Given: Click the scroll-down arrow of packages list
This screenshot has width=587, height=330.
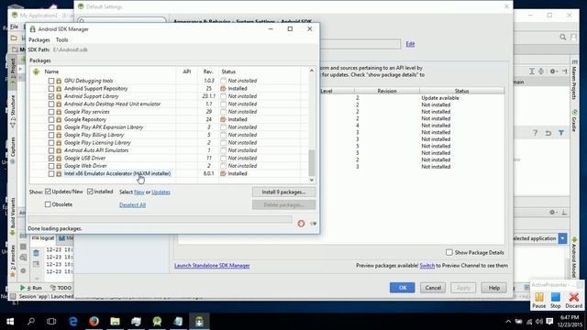Looking at the screenshot, I should (x=312, y=180).
